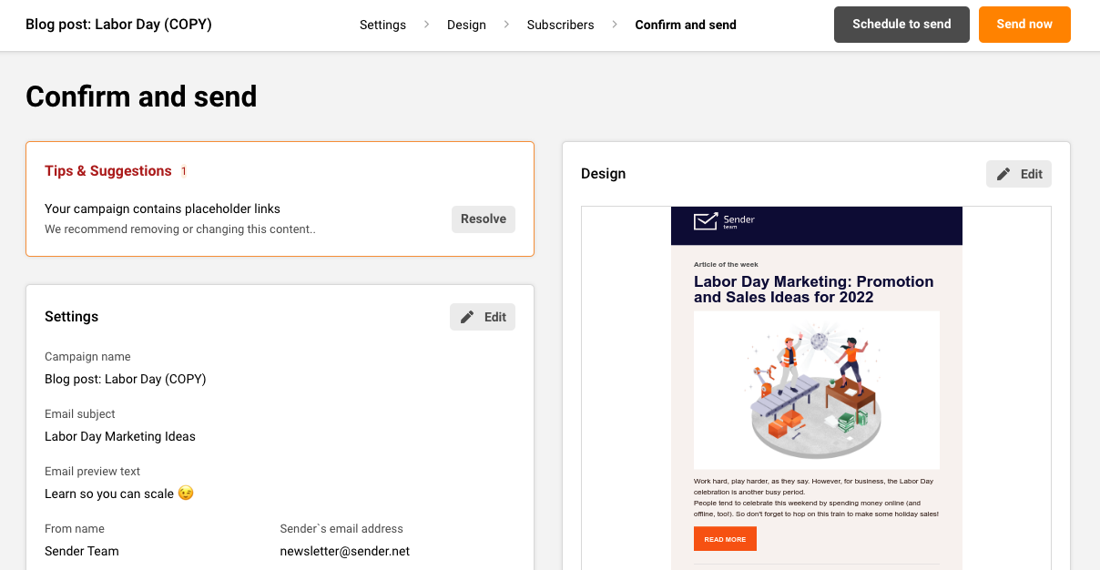Click the chevron before Confirm and send
1100x570 pixels.
click(x=615, y=25)
